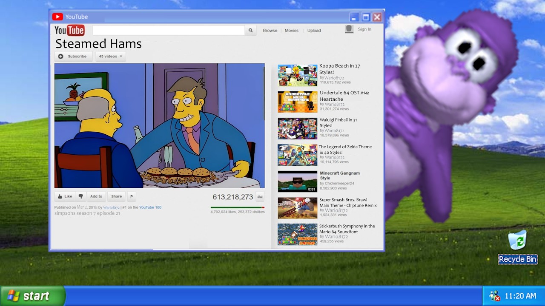Click The Legend of Zelda Theme title
This screenshot has height=306, width=545.
tap(345, 149)
